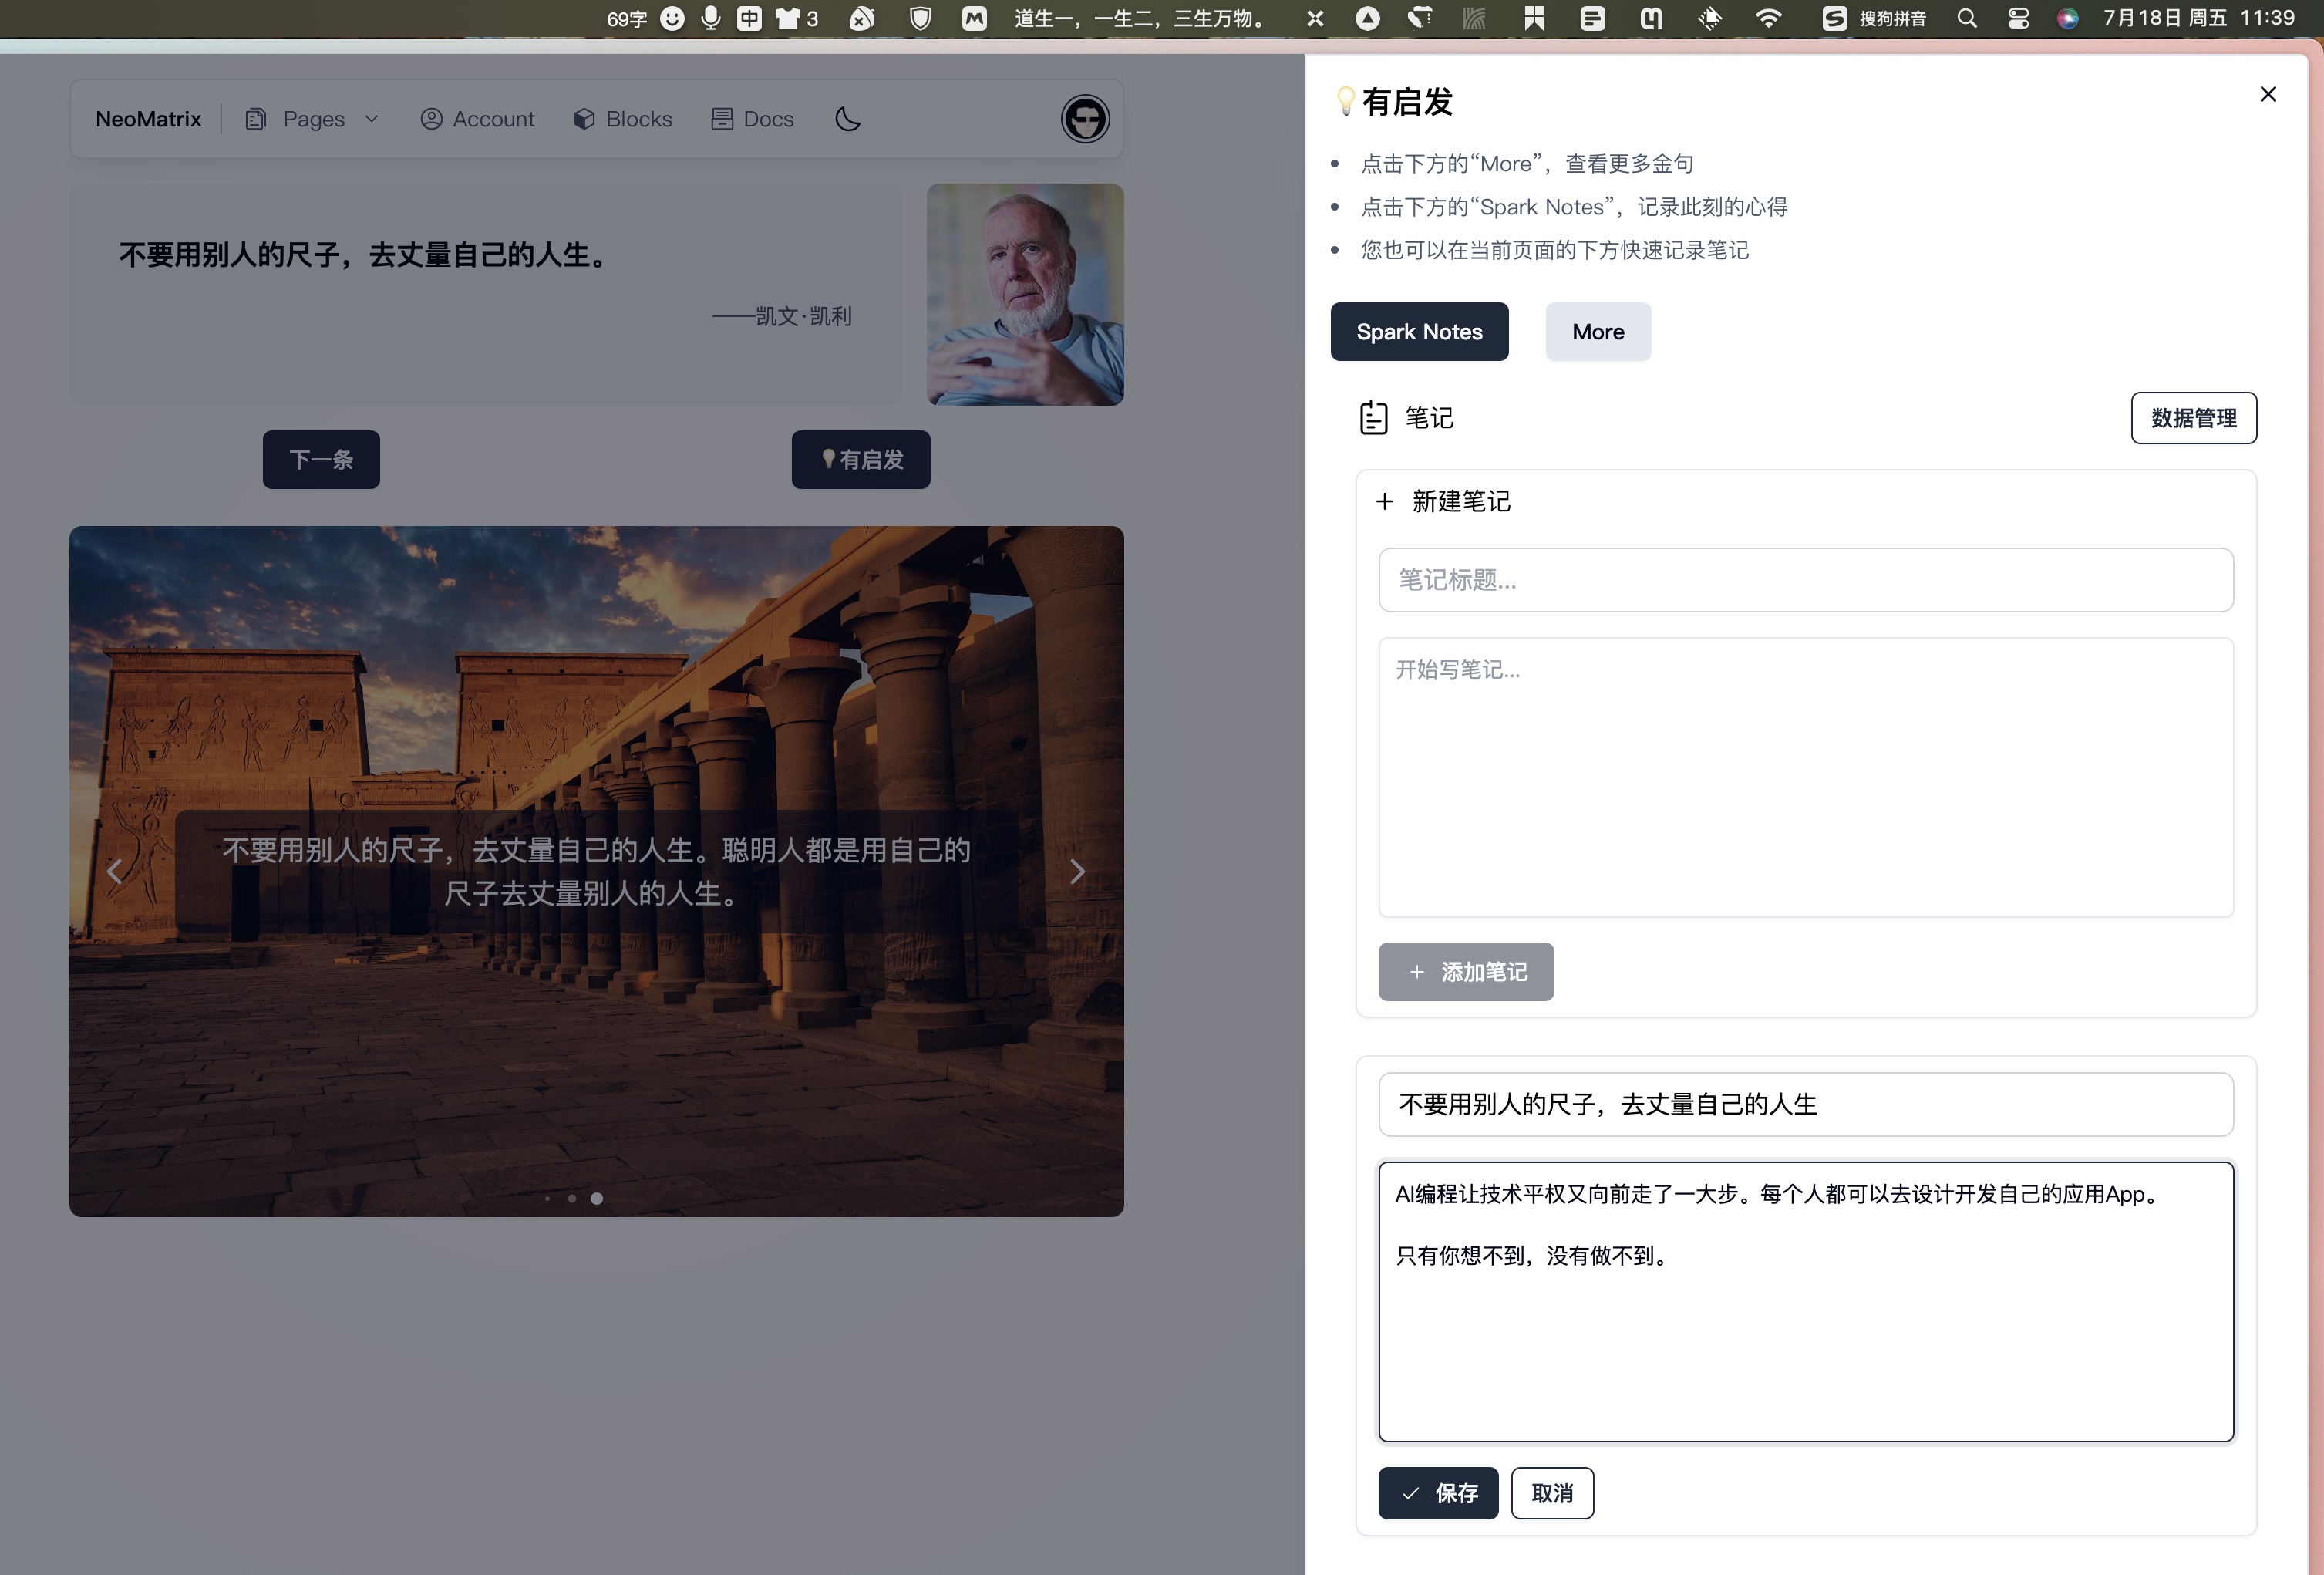Open the Blocks menu item
Screen dimensions: 2324x1575
622,119
